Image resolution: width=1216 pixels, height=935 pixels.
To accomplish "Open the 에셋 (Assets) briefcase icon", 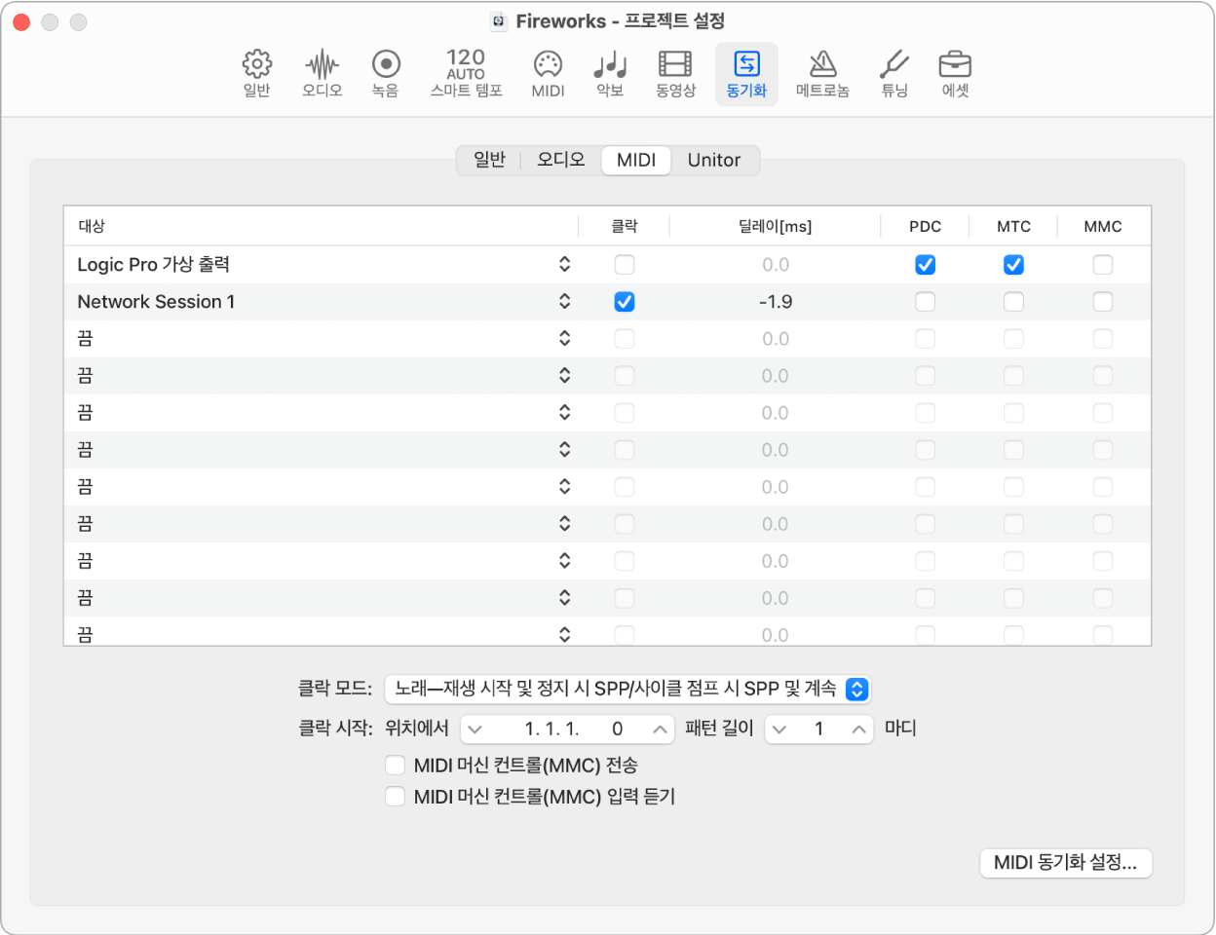I will 955,73.
